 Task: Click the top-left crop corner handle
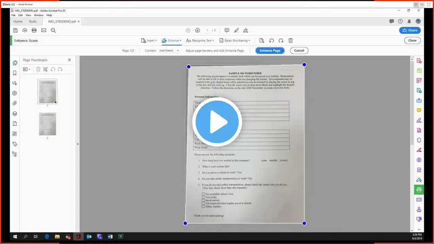[x=189, y=67]
